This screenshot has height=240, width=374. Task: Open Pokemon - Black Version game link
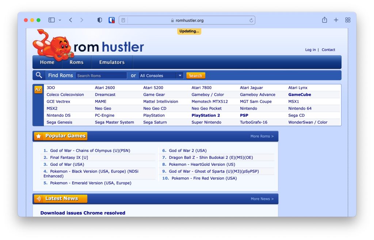pyautogui.click(x=91, y=174)
